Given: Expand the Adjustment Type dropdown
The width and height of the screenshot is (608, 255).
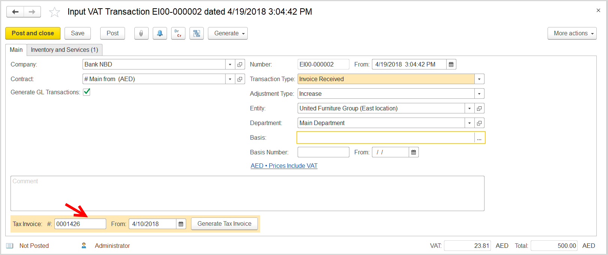Looking at the screenshot, I should (x=479, y=94).
